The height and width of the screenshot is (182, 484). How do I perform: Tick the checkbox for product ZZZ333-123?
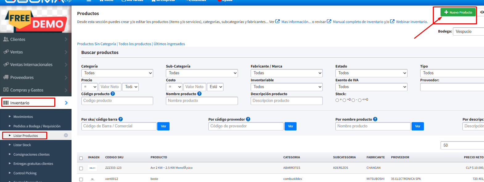point(81,168)
